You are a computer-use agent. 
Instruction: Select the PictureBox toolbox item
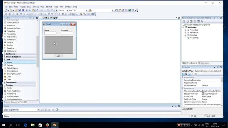[11, 31]
